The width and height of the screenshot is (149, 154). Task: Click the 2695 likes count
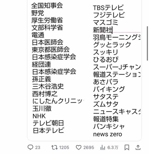[x=89, y=147]
